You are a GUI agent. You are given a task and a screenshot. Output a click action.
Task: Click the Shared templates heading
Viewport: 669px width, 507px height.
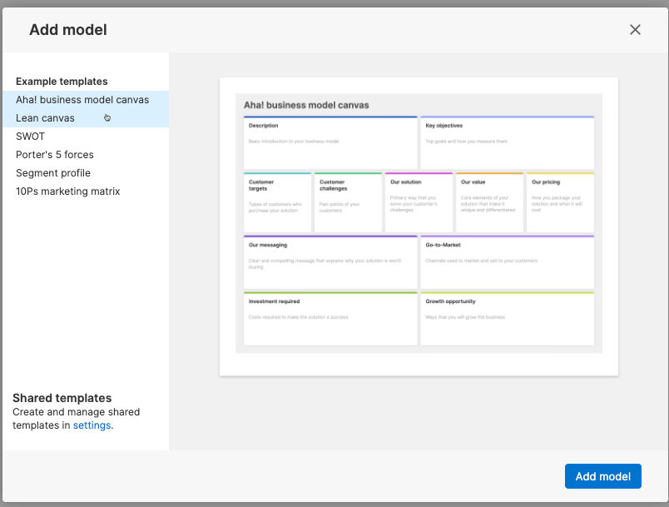pyautogui.click(x=62, y=398)
